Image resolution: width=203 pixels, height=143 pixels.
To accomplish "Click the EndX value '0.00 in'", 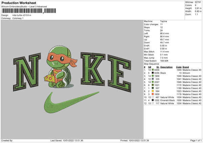I will pos(163,46).
